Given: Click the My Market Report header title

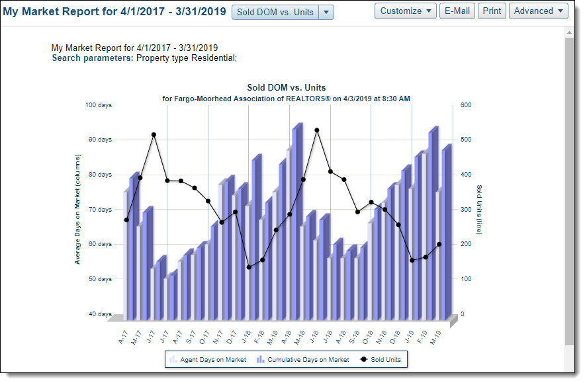Looking at the screenshot, I should [114, 12].
